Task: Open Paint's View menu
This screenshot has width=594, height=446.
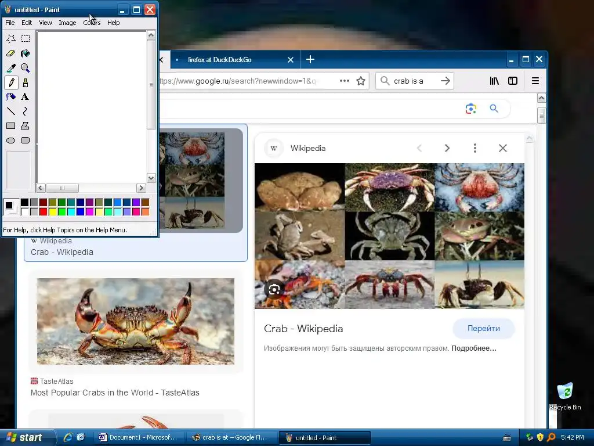Action: pos(45,23)
